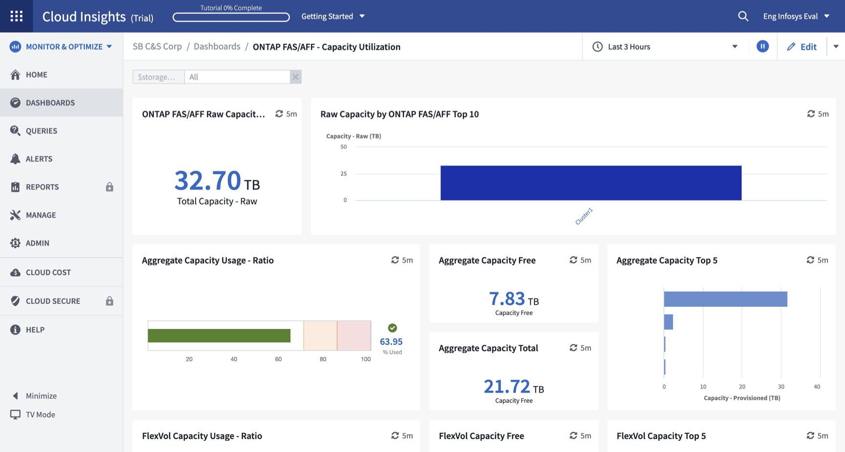The width and height of the screenshot is (845, 452).
Task: Click refresh icon on Aggregate Capacity Top 5 widget
Action: (810, 260)
